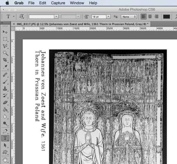Click the Thorn in Prussian Poland caption line
This screenshot has width=177, height=164.
pos(37,86)
